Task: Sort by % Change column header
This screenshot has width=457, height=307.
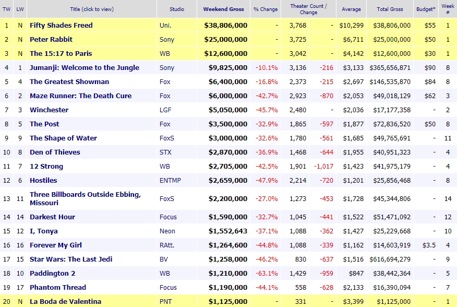Action: (266, 9)
